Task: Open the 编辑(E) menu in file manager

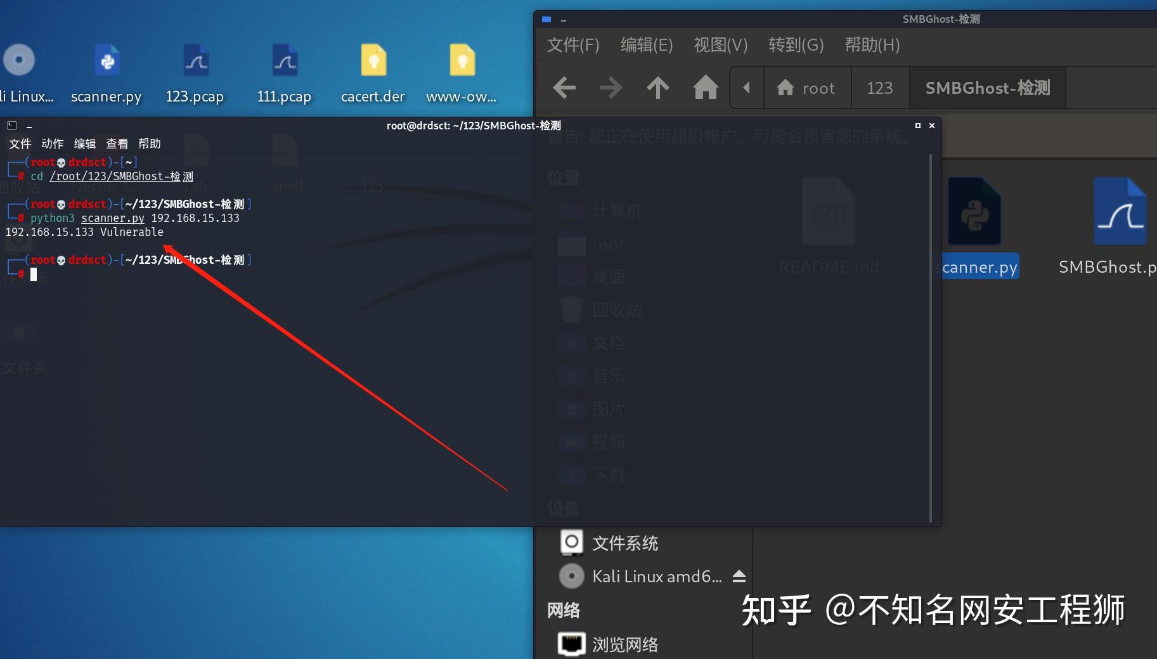Action: [x=647, y=45]
